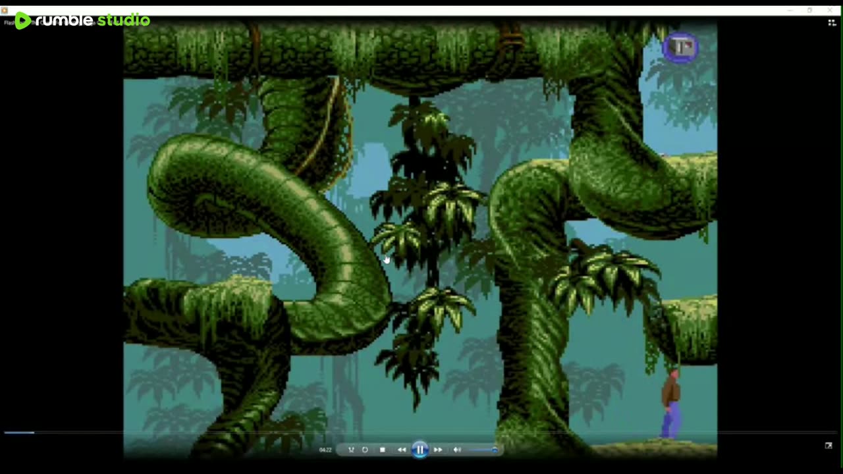843x474 pixels.
Task: Rewind using the previous button
Action: [402, 450]
